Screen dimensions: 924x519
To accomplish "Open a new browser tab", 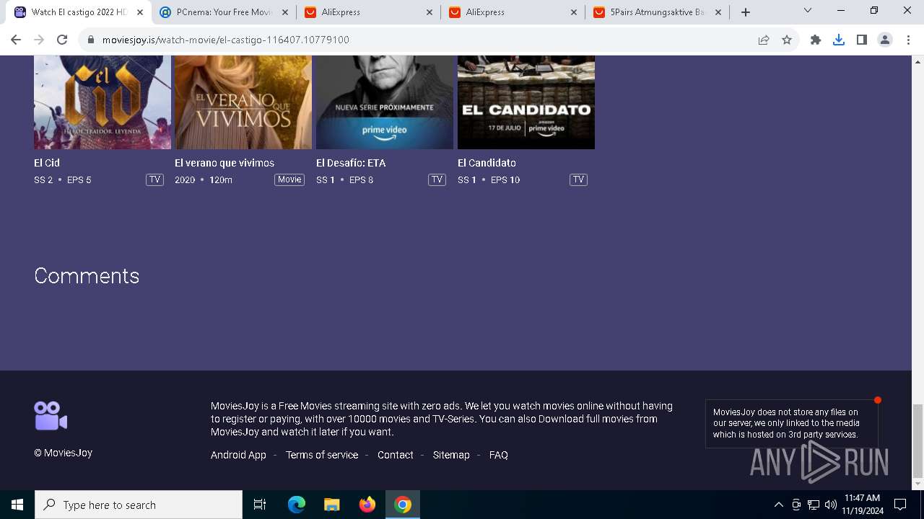I will click(746, 12).
